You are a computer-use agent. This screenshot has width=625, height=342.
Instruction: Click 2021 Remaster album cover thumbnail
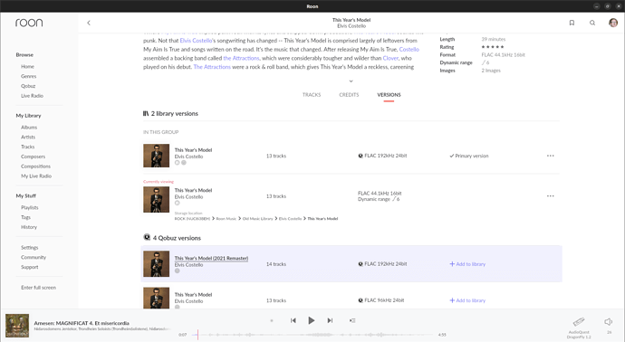coord(156,263)
